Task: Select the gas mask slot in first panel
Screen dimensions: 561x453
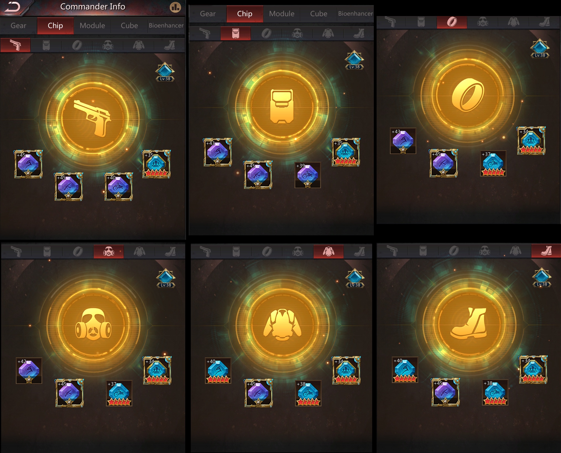Action: click(108, 45)
